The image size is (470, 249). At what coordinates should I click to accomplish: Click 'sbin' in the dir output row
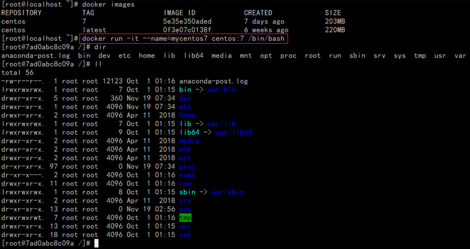point(357,56)
